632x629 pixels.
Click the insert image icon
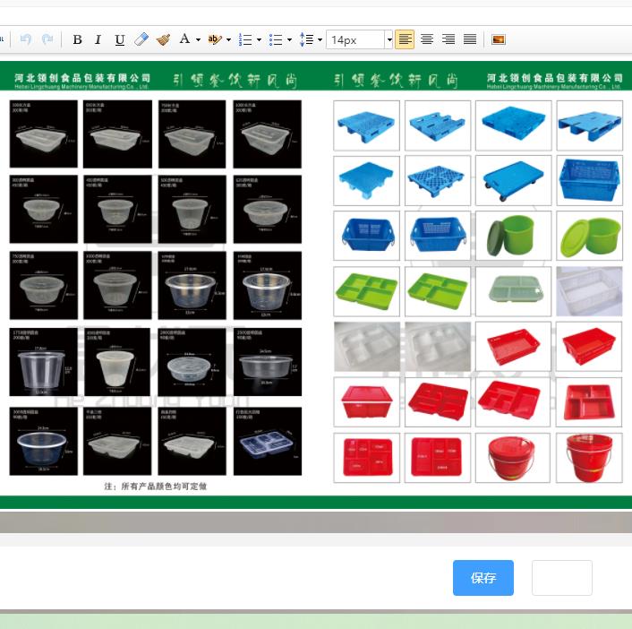499,39
